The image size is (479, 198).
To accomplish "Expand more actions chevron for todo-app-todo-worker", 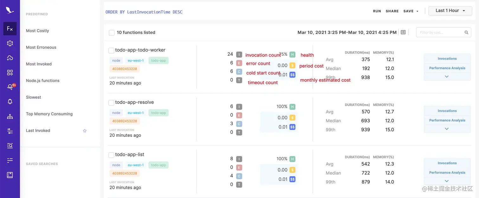I will click(447, 77).
